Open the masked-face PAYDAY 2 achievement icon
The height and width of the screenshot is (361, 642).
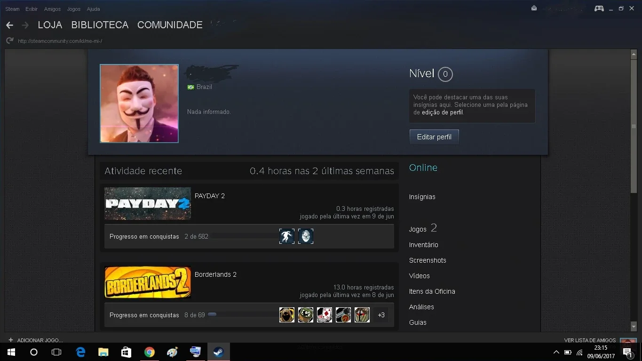(x=306, y=236)
